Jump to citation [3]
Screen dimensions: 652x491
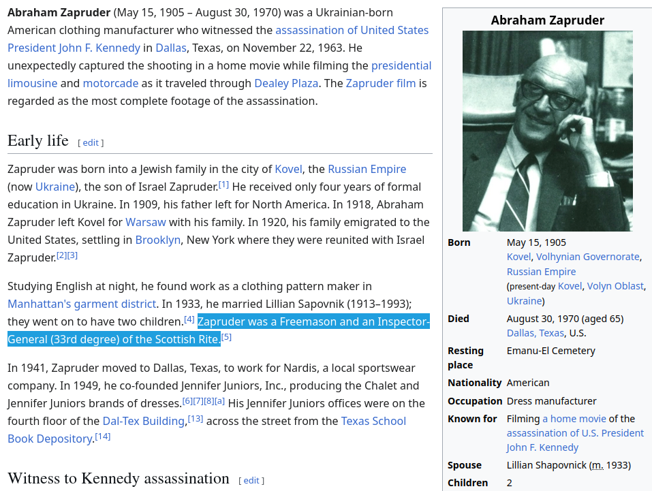[72, 255]
